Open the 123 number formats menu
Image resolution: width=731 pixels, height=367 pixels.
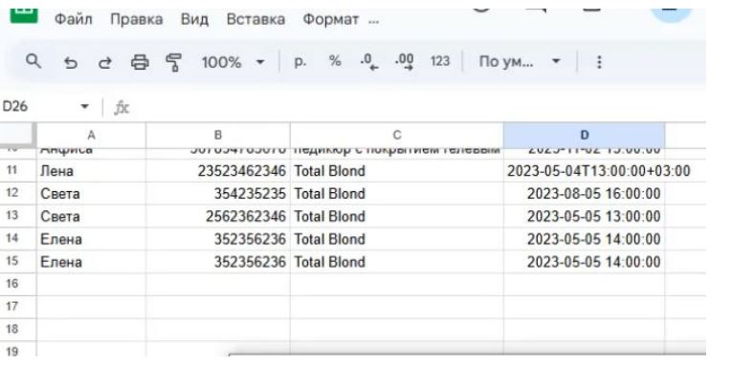point(439,61)
